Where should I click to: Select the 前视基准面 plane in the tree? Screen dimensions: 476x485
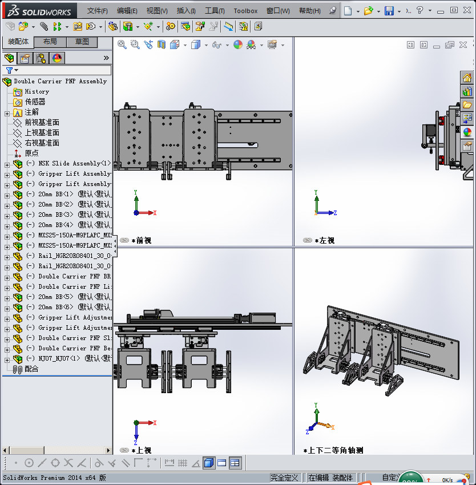(x=42, y=123)
